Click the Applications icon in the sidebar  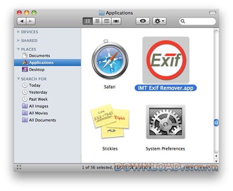point(25,62)
